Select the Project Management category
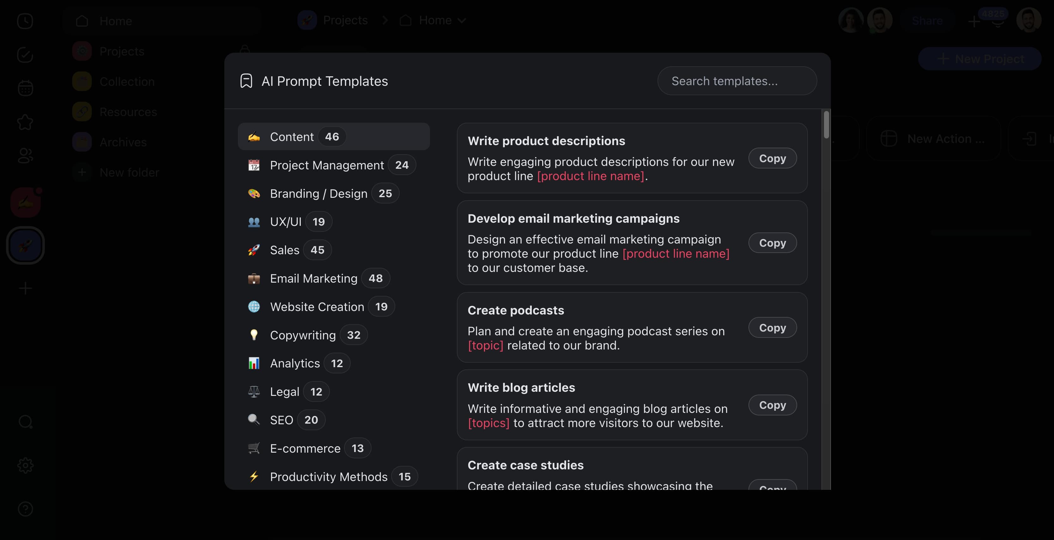 [x=326, y=165]
